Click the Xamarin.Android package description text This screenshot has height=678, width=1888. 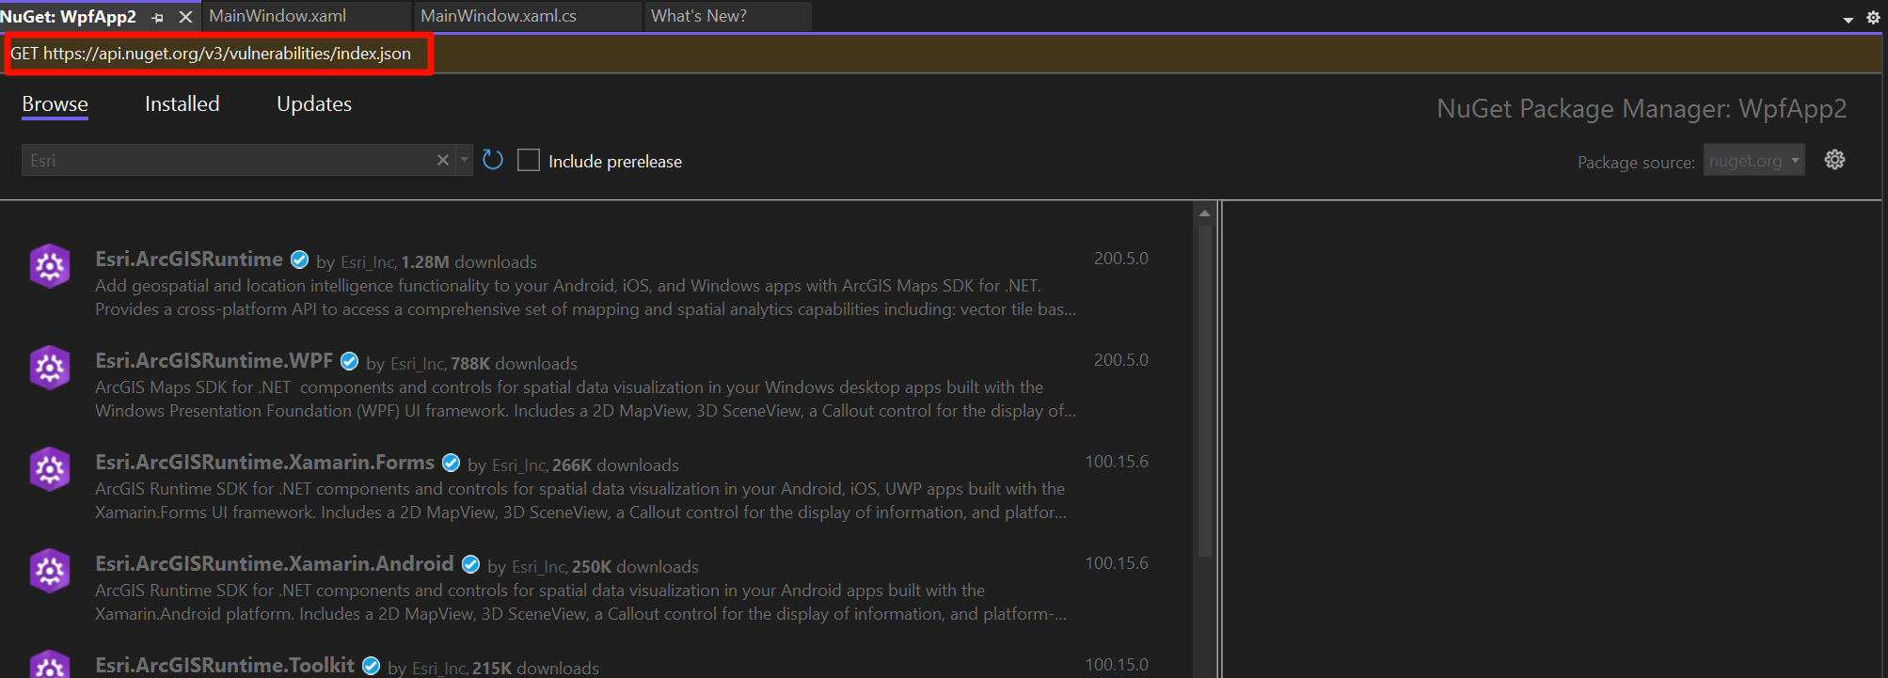pyautogui.click(x=580, y=602)
